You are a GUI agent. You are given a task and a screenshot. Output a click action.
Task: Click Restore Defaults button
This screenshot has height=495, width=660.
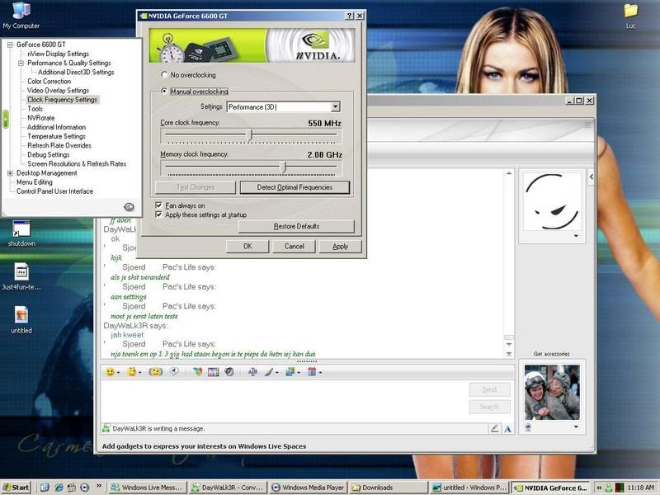click(296, 226)
